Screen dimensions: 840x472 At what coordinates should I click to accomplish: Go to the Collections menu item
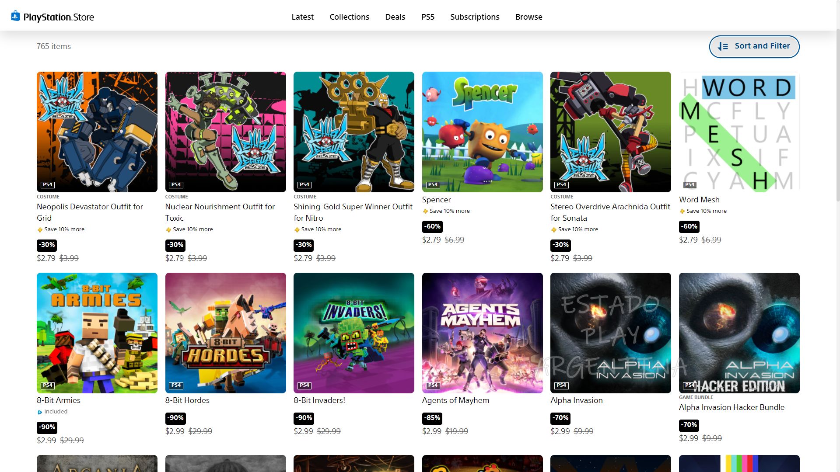point(349,17)
